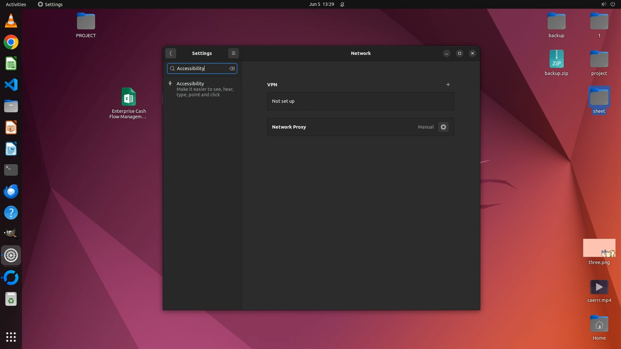Open system menu via power icon
Image resolution: width=621 pixels, height=349 pixels.
[x=612, y=4]
